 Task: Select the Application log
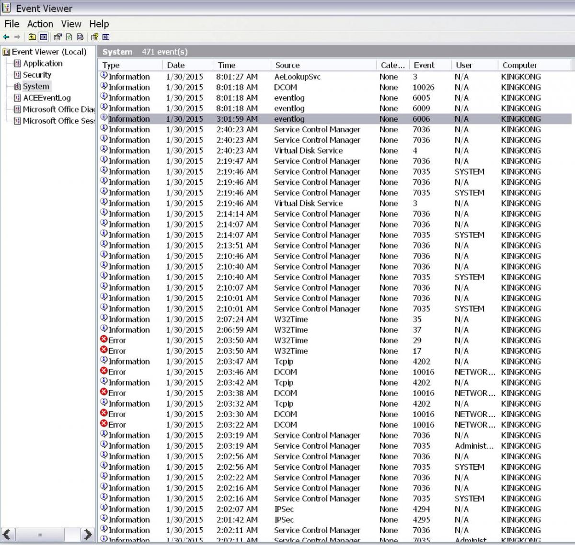[x=43, y=63]
